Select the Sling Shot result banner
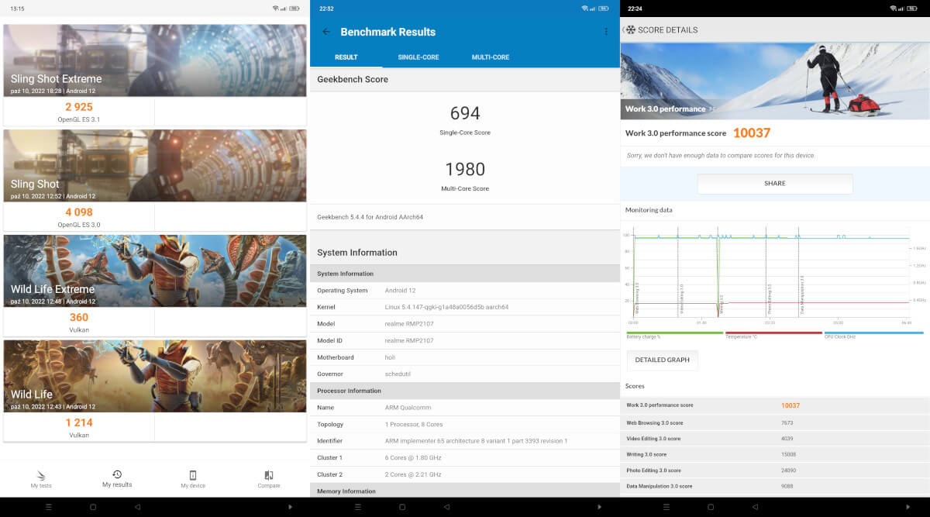Screen dimensions: 930x517 (155, 166)
